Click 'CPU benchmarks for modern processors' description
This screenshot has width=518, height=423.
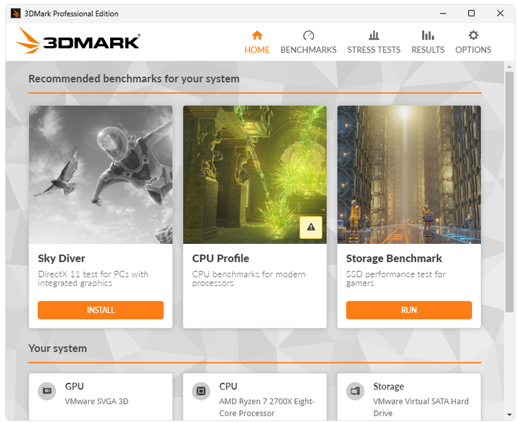pos(249,279)
